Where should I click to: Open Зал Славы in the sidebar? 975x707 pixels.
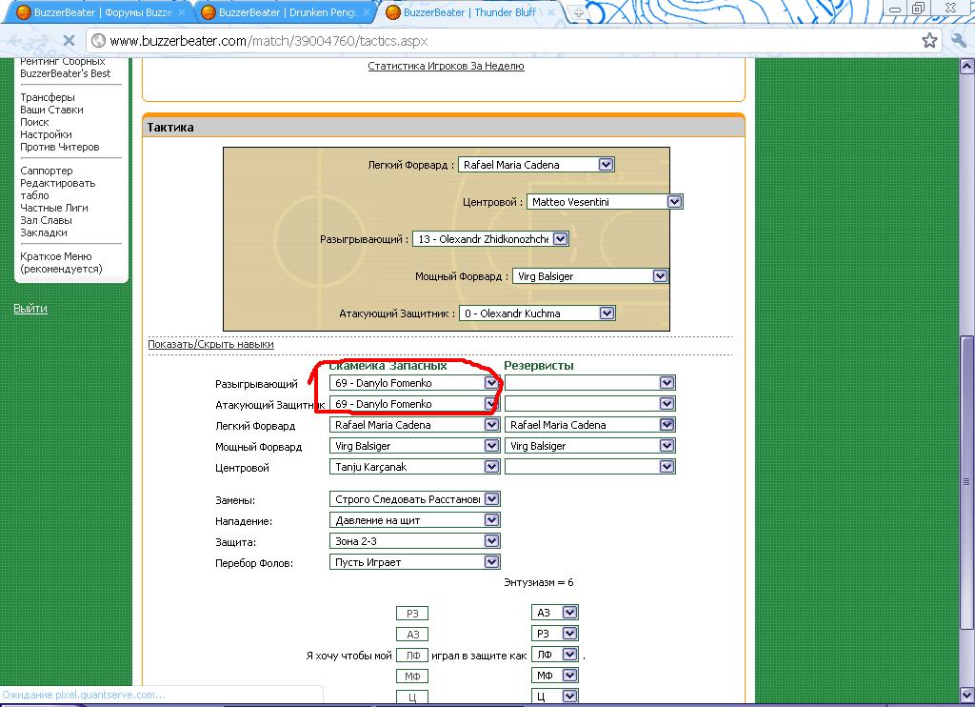[x=46, y=220]
